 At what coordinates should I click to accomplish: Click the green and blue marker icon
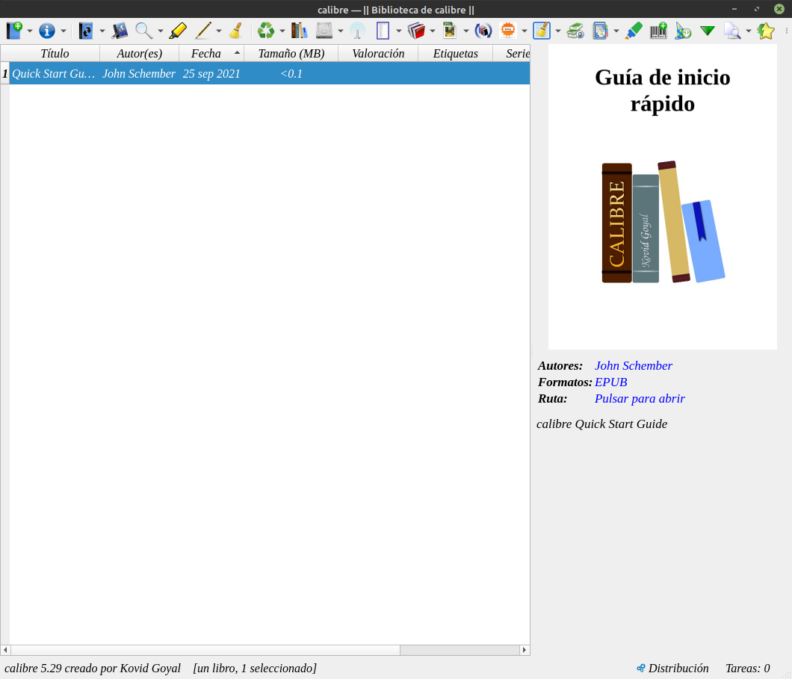click(634, 31)
